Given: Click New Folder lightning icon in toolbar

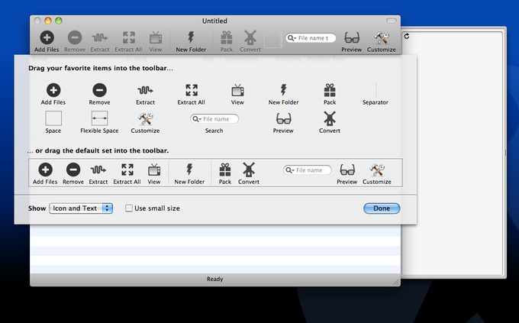Looking at the screenshot, I should point(191,37).
